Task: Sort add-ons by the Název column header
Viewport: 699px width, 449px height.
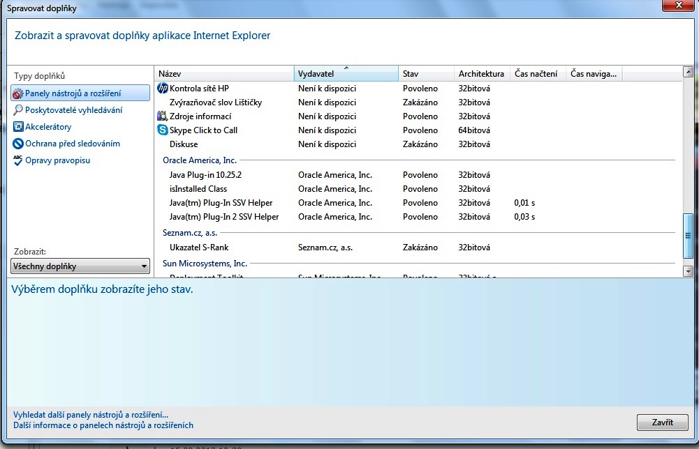Action: click(x=223, y=74)
